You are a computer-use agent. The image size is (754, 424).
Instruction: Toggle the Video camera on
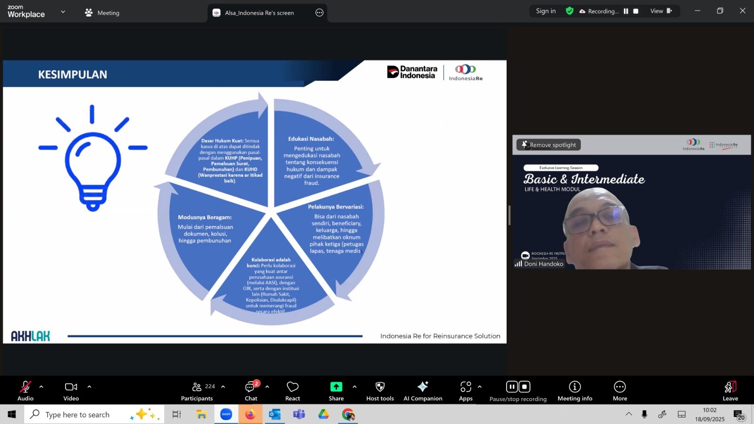[x=71, y=391]
